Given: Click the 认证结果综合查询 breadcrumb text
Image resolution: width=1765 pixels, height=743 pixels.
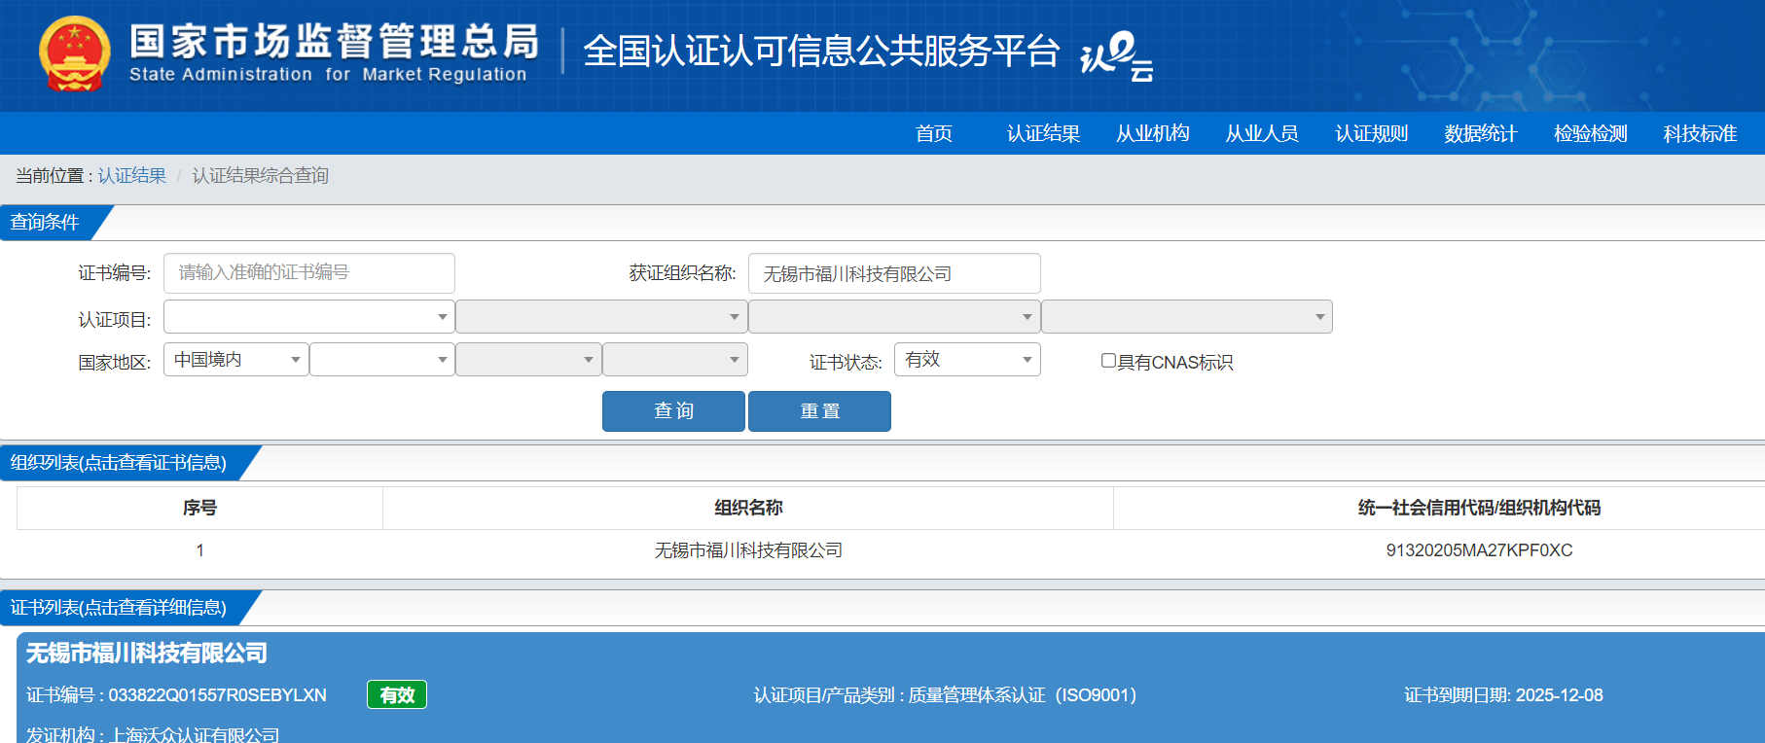Looking at the screenshot, I should 261,176.
